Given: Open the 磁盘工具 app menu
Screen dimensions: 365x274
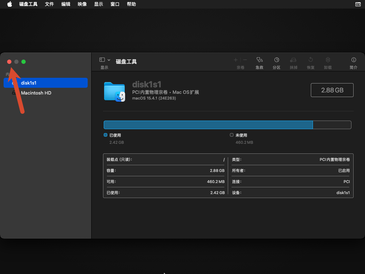Looking at the screenshot, I should [x=28, y=4].
